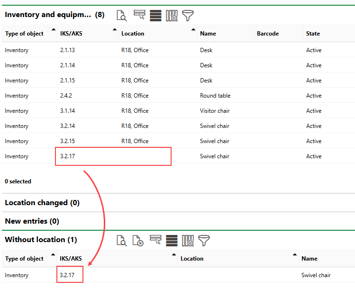
Task: Switch to row list view in Inventory toolbar
Action: [x=155, y=15]
